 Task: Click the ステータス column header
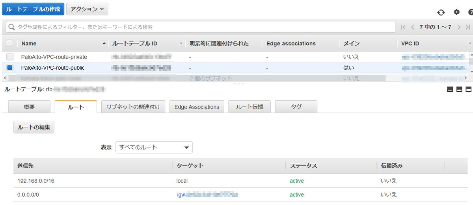point(304,166)
